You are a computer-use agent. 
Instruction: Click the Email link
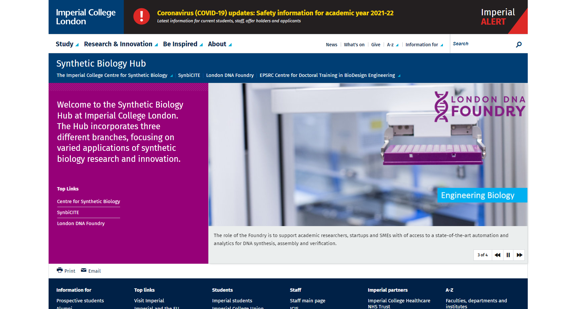click(x=95, y=271)
